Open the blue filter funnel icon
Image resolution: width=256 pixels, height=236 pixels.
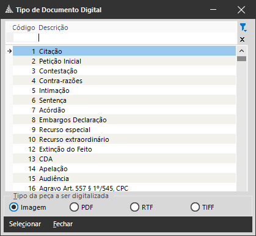coord(243,28)
